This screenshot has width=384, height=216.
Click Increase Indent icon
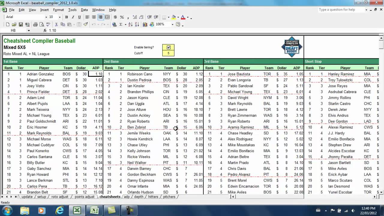point(156,17)
